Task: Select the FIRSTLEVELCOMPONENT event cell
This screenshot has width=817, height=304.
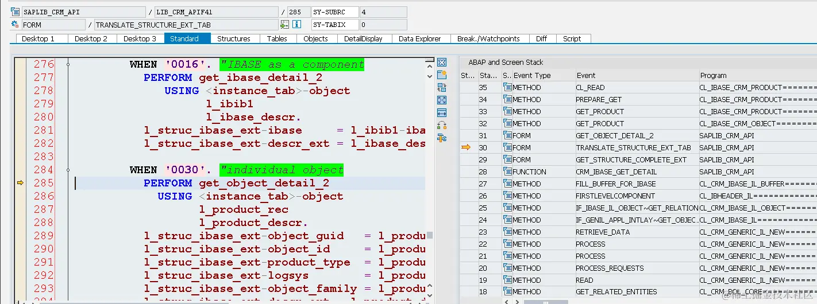Action: [x=637, y=196]
